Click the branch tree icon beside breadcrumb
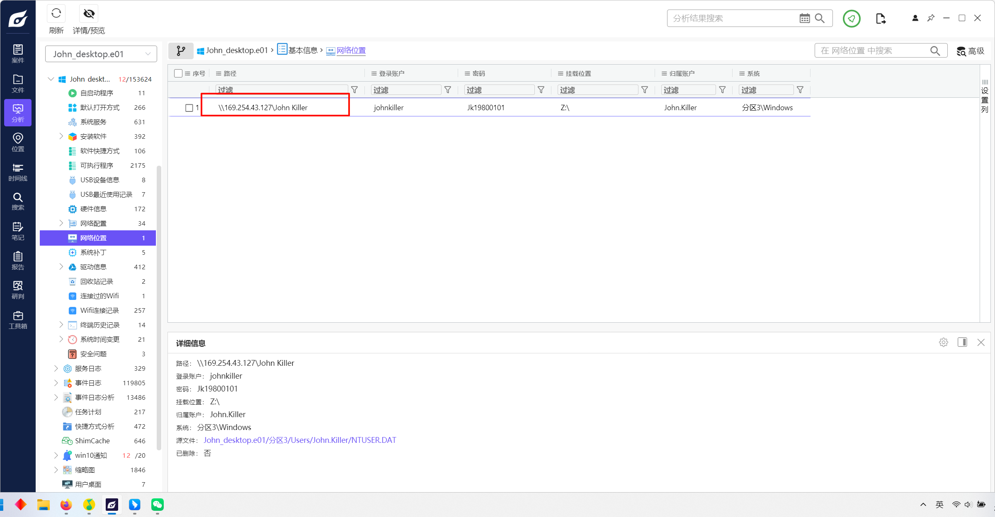995x517 pixels. point(181,51)
